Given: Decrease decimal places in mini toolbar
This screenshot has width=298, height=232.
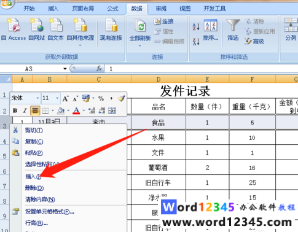Looking at the screenshot, I should 102,110.
